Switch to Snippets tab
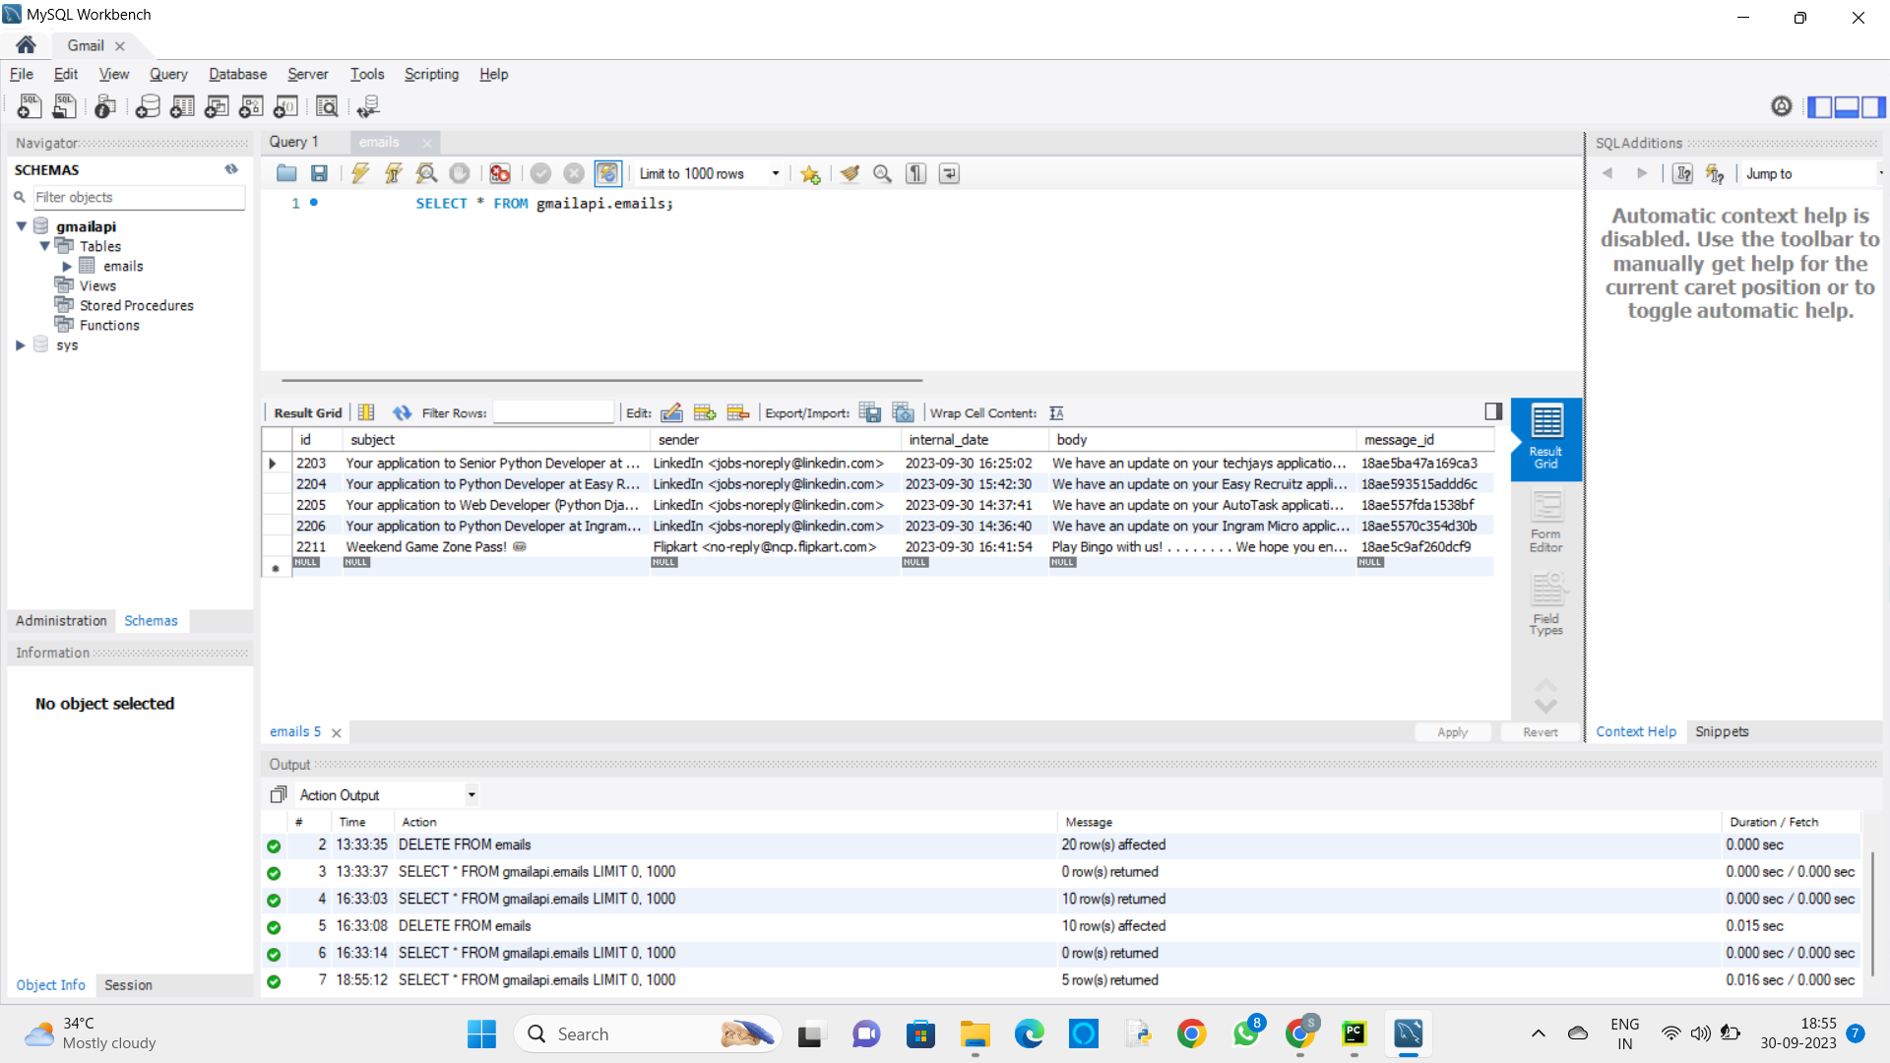This screenshot has width=1890, height=1063. tap(1722, 731)
